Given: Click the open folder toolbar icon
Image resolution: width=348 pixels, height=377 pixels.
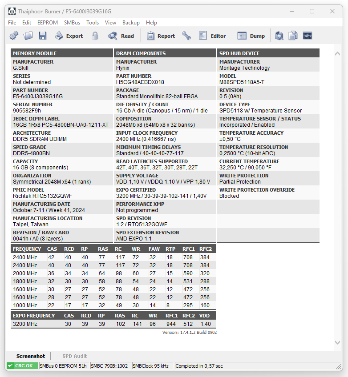Looking at the screenshot, I should click(28, 36).
